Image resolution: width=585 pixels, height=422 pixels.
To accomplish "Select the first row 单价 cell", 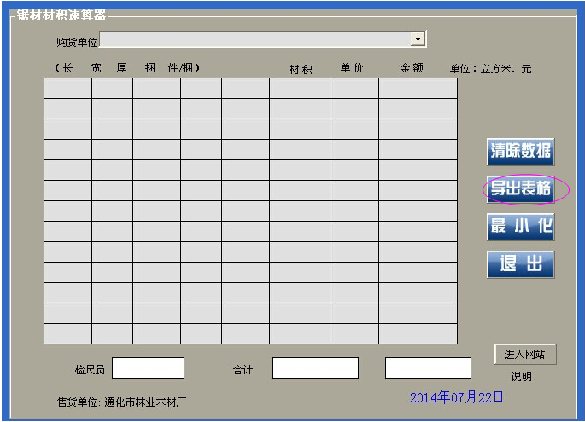I will pos(354,89).
